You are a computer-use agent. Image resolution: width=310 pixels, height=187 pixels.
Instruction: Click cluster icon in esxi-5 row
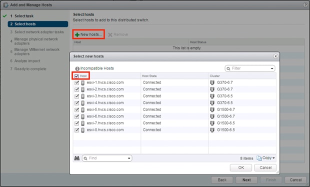212,109
